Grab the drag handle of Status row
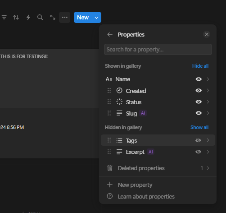Viewport: 226px width, 213px height. coord(109,102)
